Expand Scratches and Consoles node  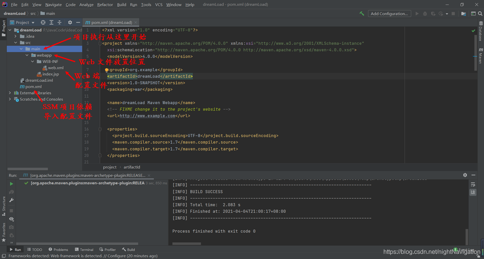click(x=10, y=99)
